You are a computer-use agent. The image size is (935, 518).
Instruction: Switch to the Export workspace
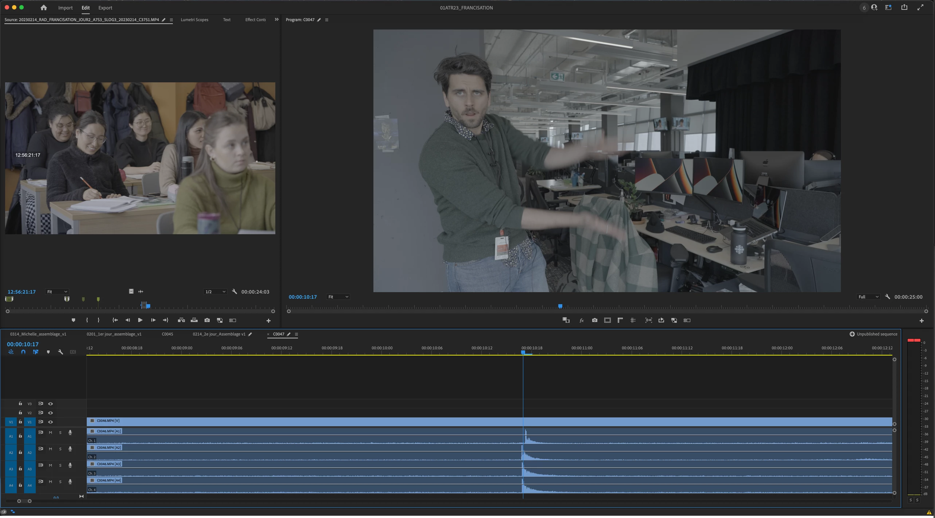(105, 8)
